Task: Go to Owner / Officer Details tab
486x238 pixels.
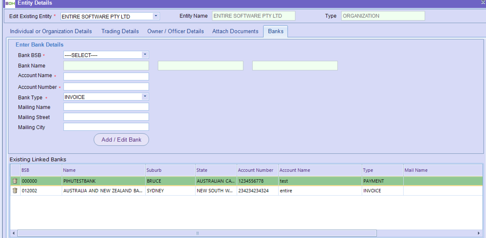Action: click(x=175, y=31)
